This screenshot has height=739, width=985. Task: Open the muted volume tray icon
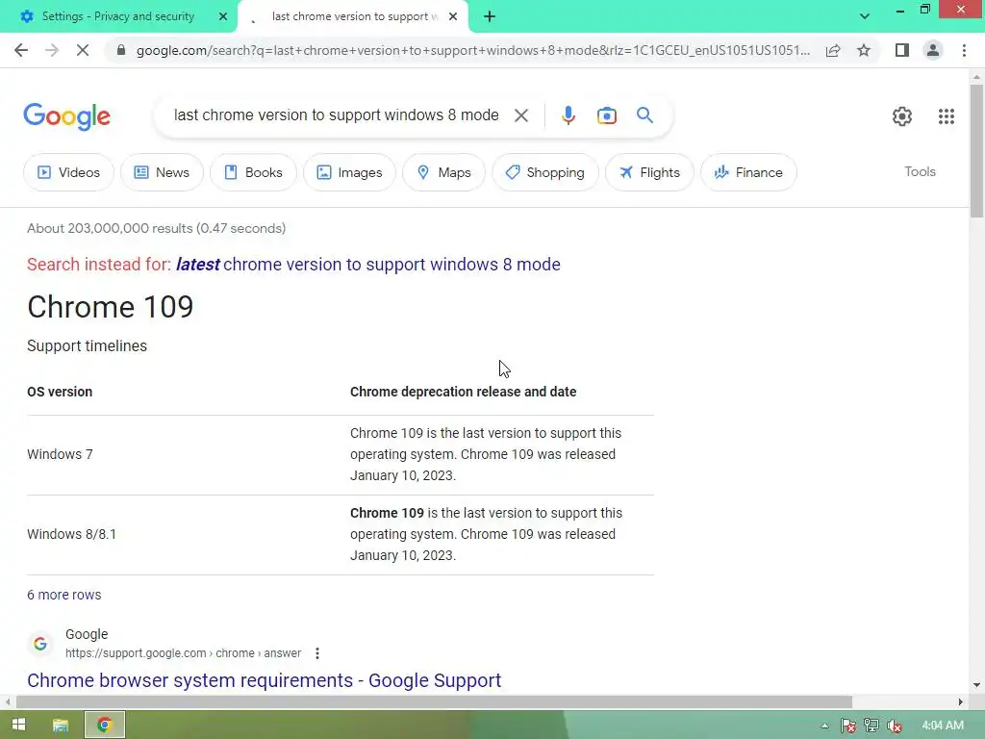(895, 726)
